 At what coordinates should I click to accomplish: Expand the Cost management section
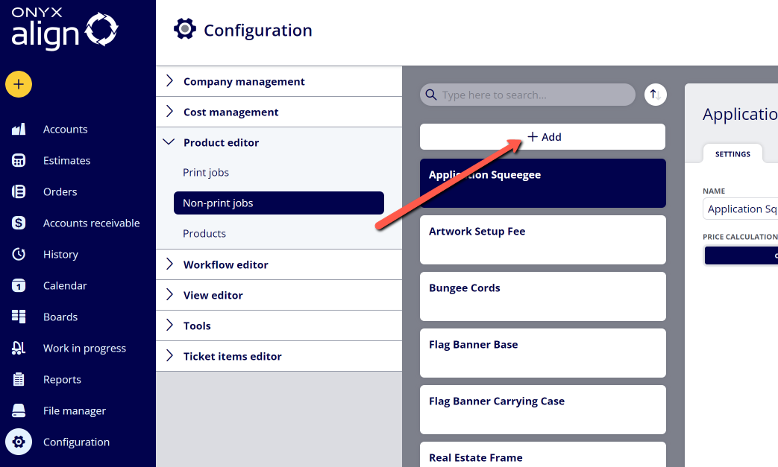(279, 112)
